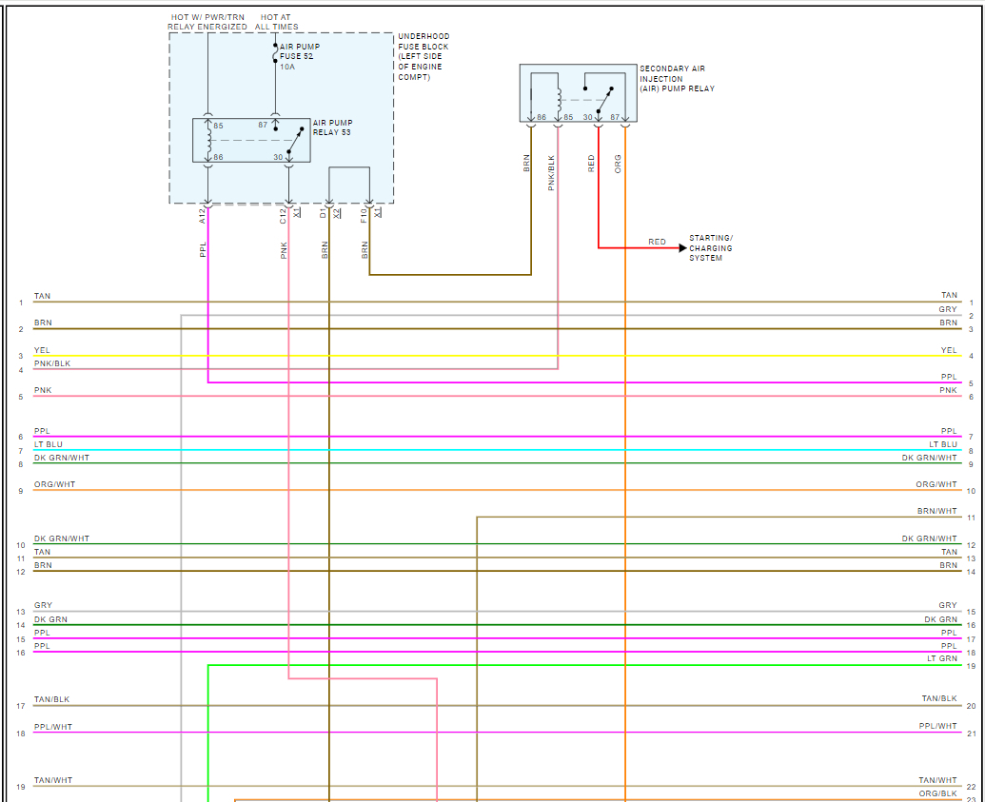Click the red arrowhead to Starting/Charging System

[x=683, y=248]
